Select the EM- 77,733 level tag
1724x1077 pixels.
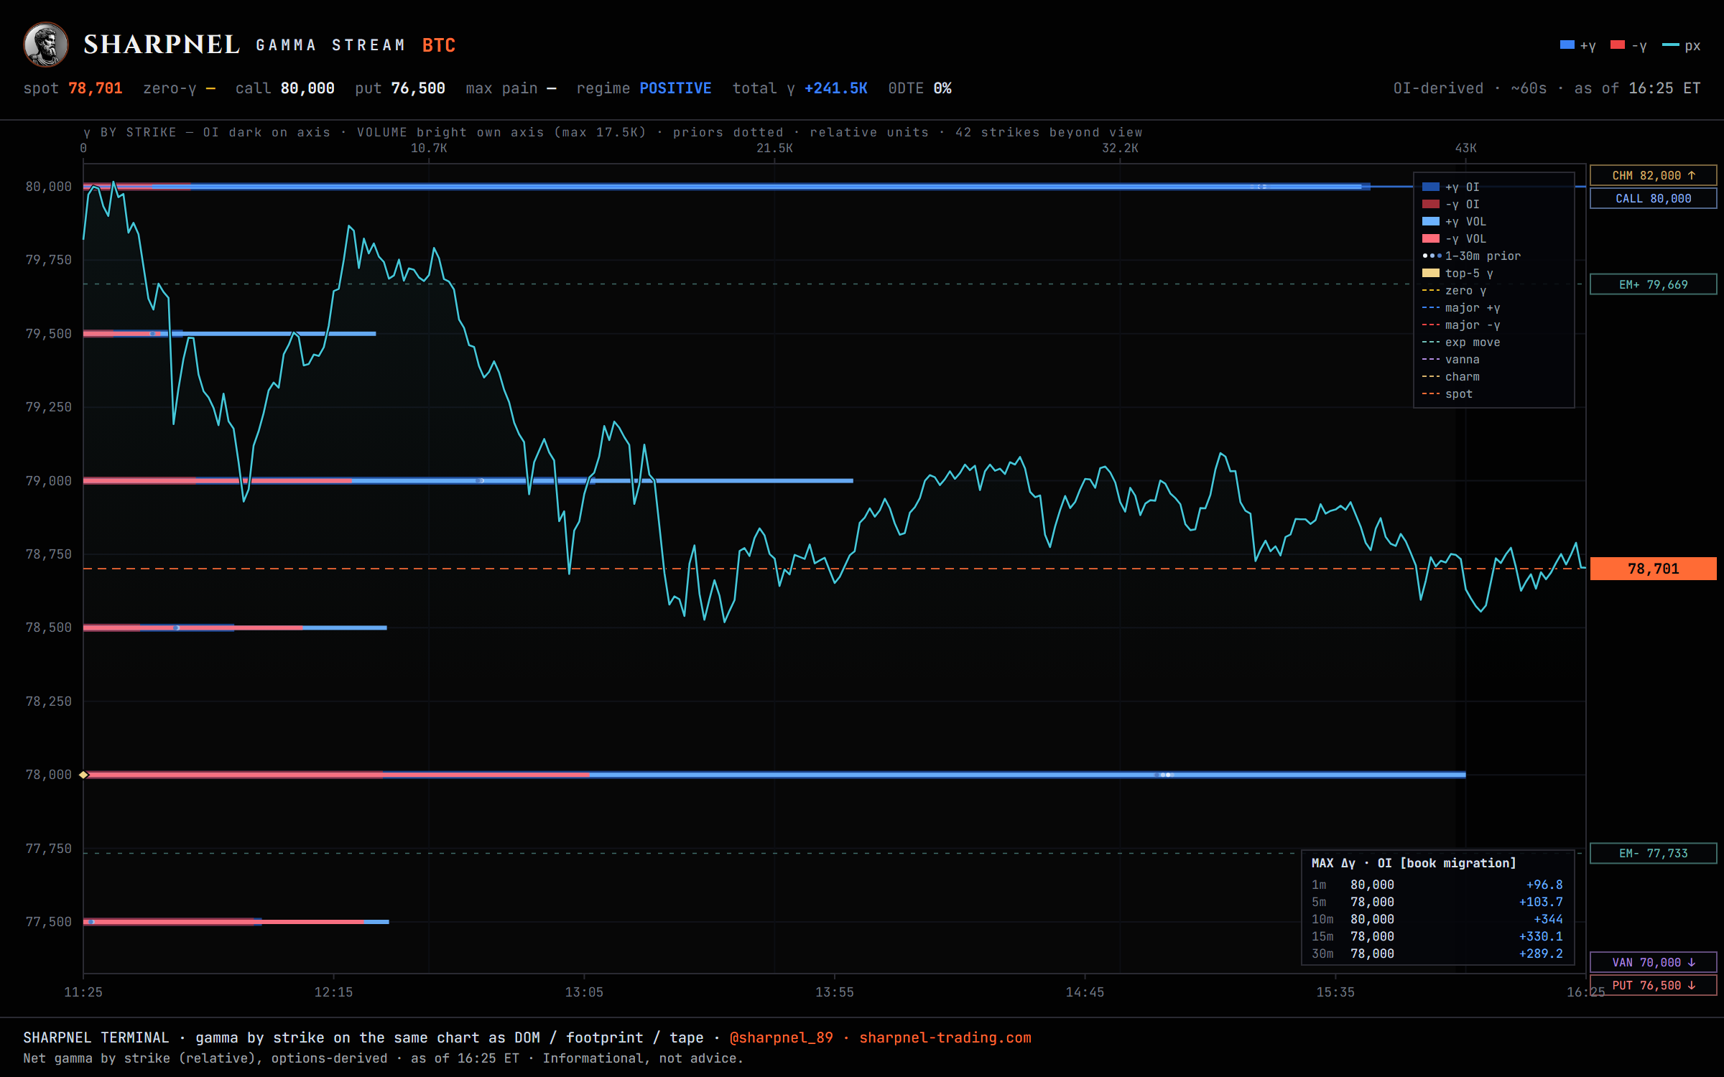1654,853
